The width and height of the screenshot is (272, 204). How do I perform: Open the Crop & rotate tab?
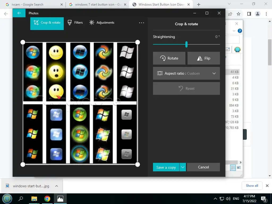47,23
